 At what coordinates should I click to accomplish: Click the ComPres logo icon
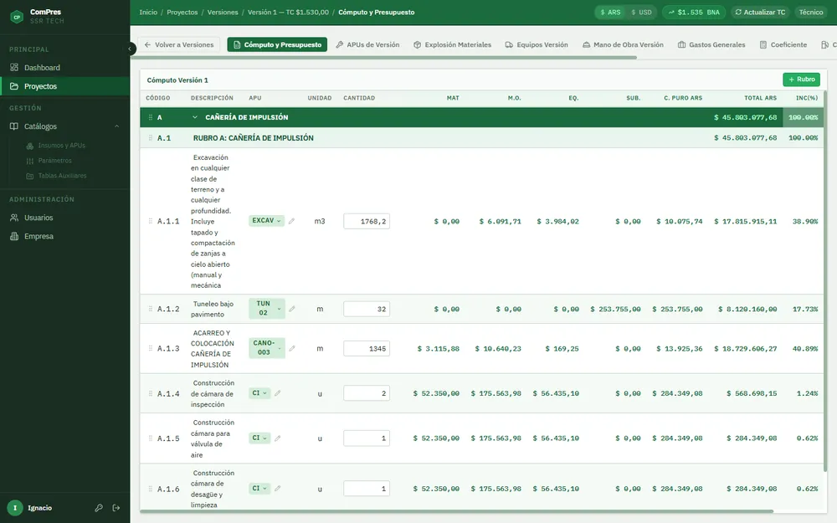[x=17, y=17]
